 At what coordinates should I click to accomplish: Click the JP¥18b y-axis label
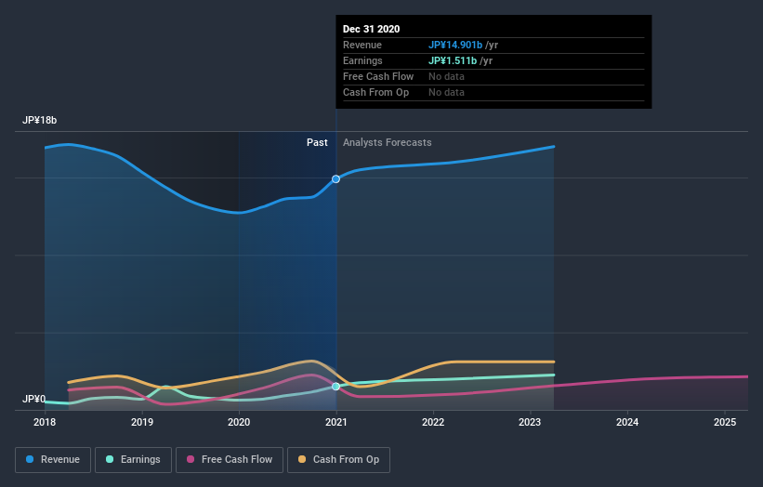click(39, 120)
